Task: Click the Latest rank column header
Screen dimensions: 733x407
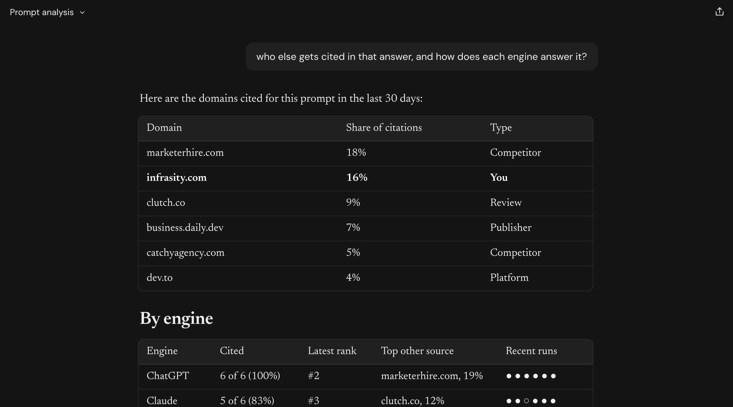Action: [332, 351]
